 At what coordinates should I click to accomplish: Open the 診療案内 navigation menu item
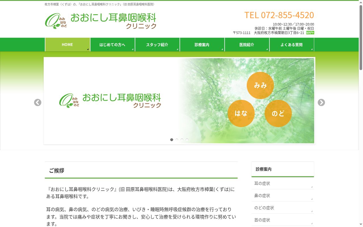(x=202, y=45)
